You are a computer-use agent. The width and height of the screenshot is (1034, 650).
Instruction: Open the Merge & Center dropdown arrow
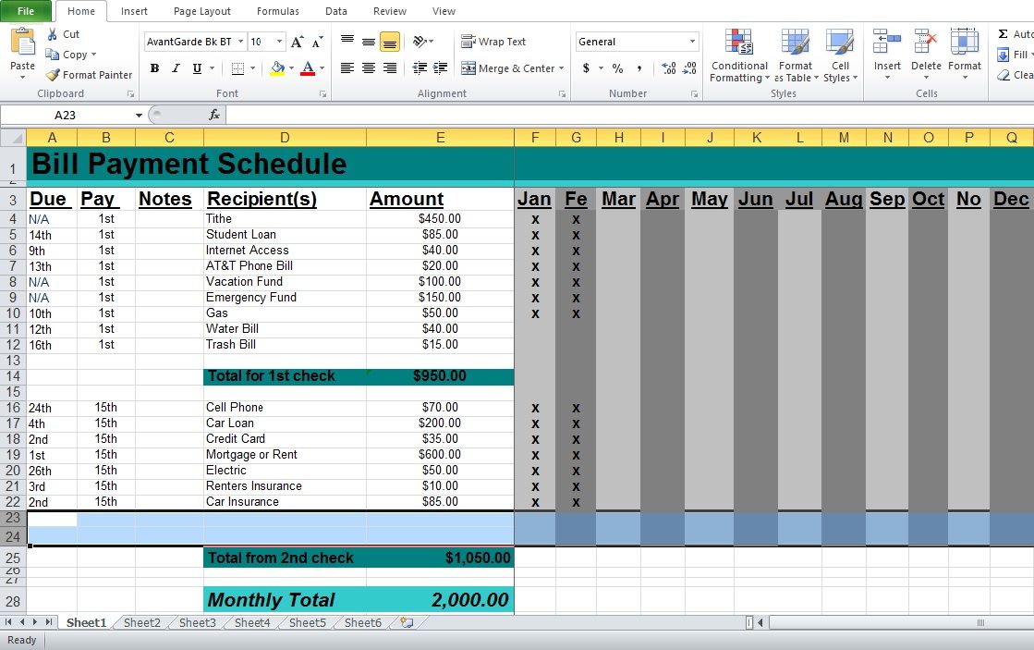point(563,68)
